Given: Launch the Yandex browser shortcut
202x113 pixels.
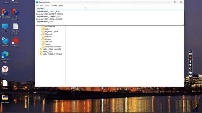Looking at the screenshot, I should [5, 70].
